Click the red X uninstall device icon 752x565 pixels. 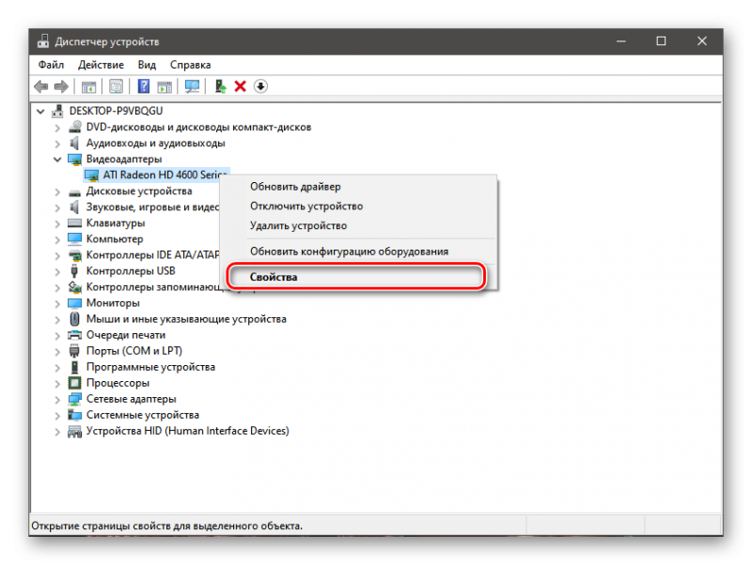pos(241,86)
